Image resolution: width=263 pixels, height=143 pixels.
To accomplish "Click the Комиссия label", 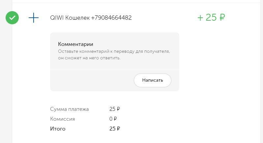I will (63, 119).
